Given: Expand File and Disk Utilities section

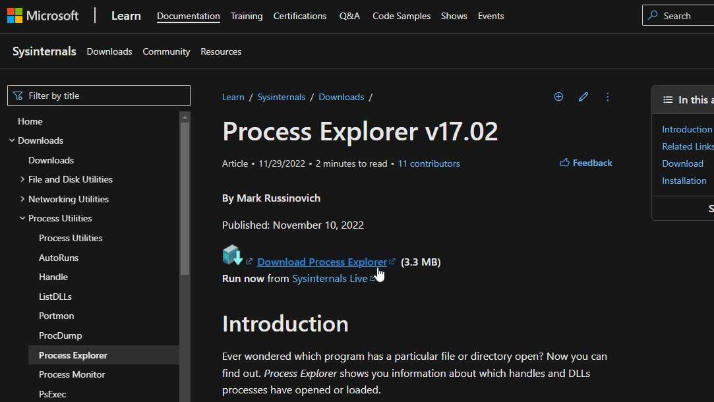Looking at the screenshot, I should click(x=22, y=179).
